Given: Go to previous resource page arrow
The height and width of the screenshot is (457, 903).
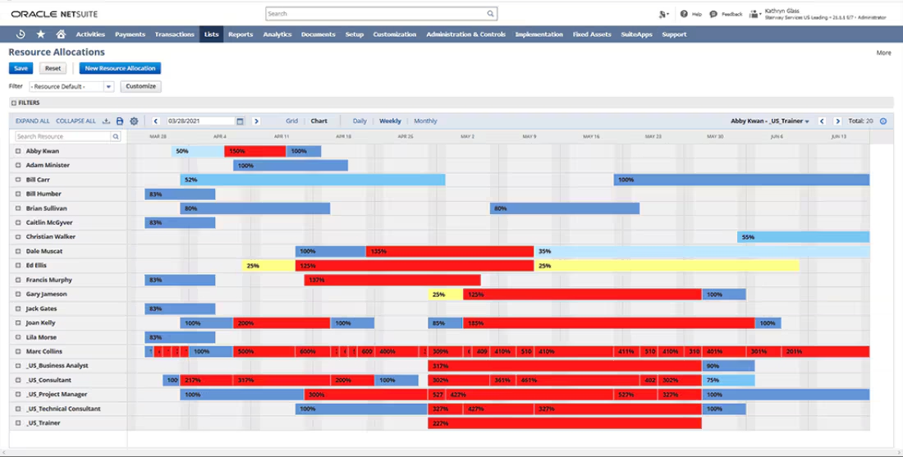Looking at the screenshot, I should point(822,121).
